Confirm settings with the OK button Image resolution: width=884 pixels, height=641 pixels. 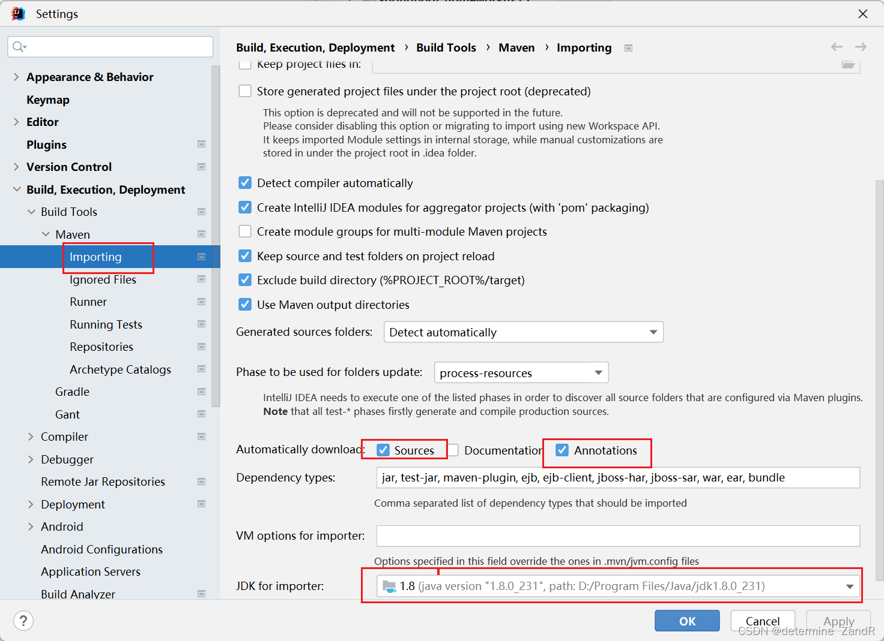[687, 621]
